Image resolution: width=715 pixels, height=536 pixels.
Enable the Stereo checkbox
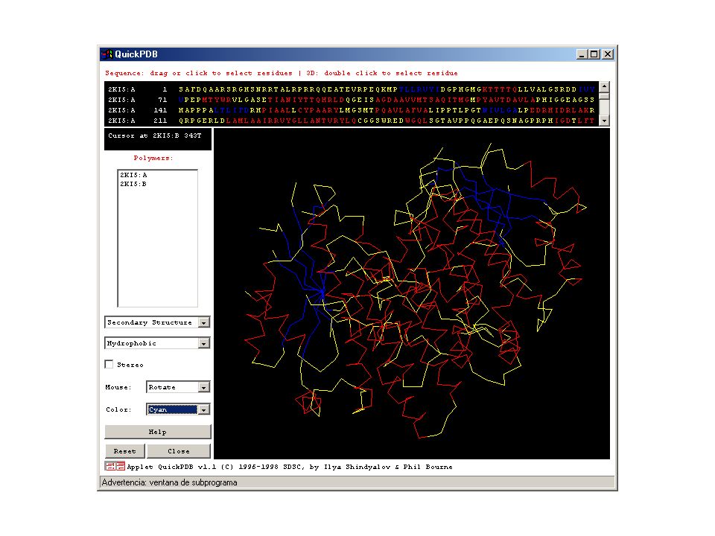coord(109,364)
